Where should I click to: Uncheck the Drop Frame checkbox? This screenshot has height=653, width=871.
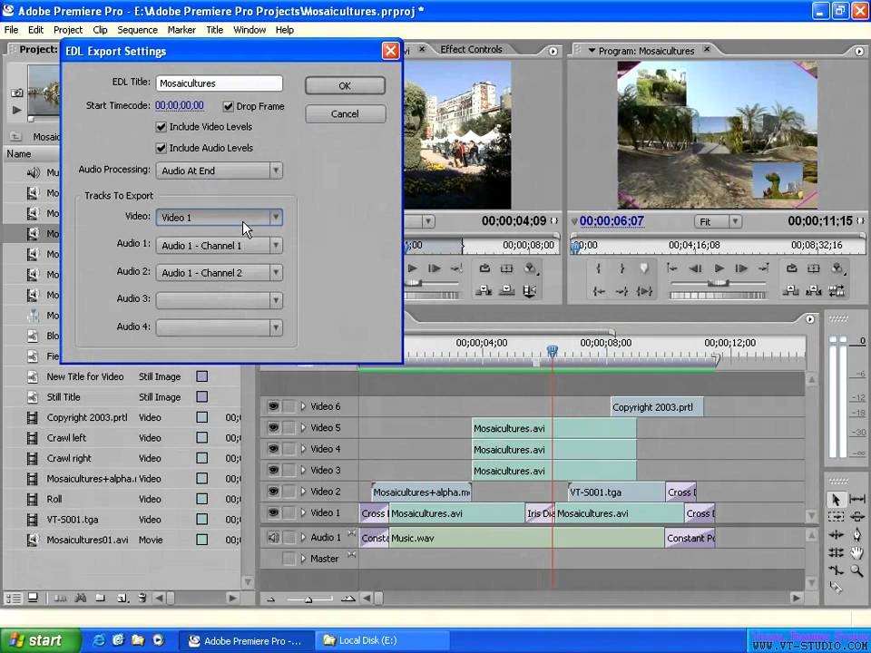[228, 106]
